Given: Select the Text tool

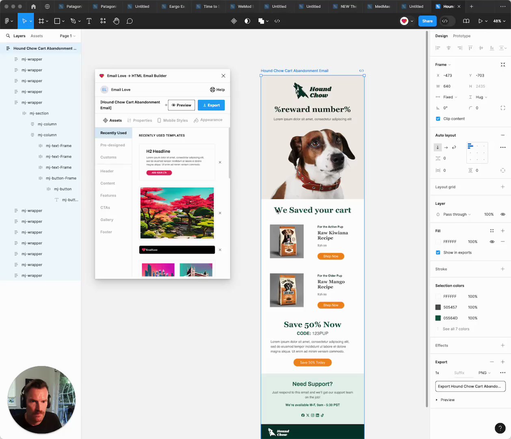Looking at the screenshot, I should (89, 21).
